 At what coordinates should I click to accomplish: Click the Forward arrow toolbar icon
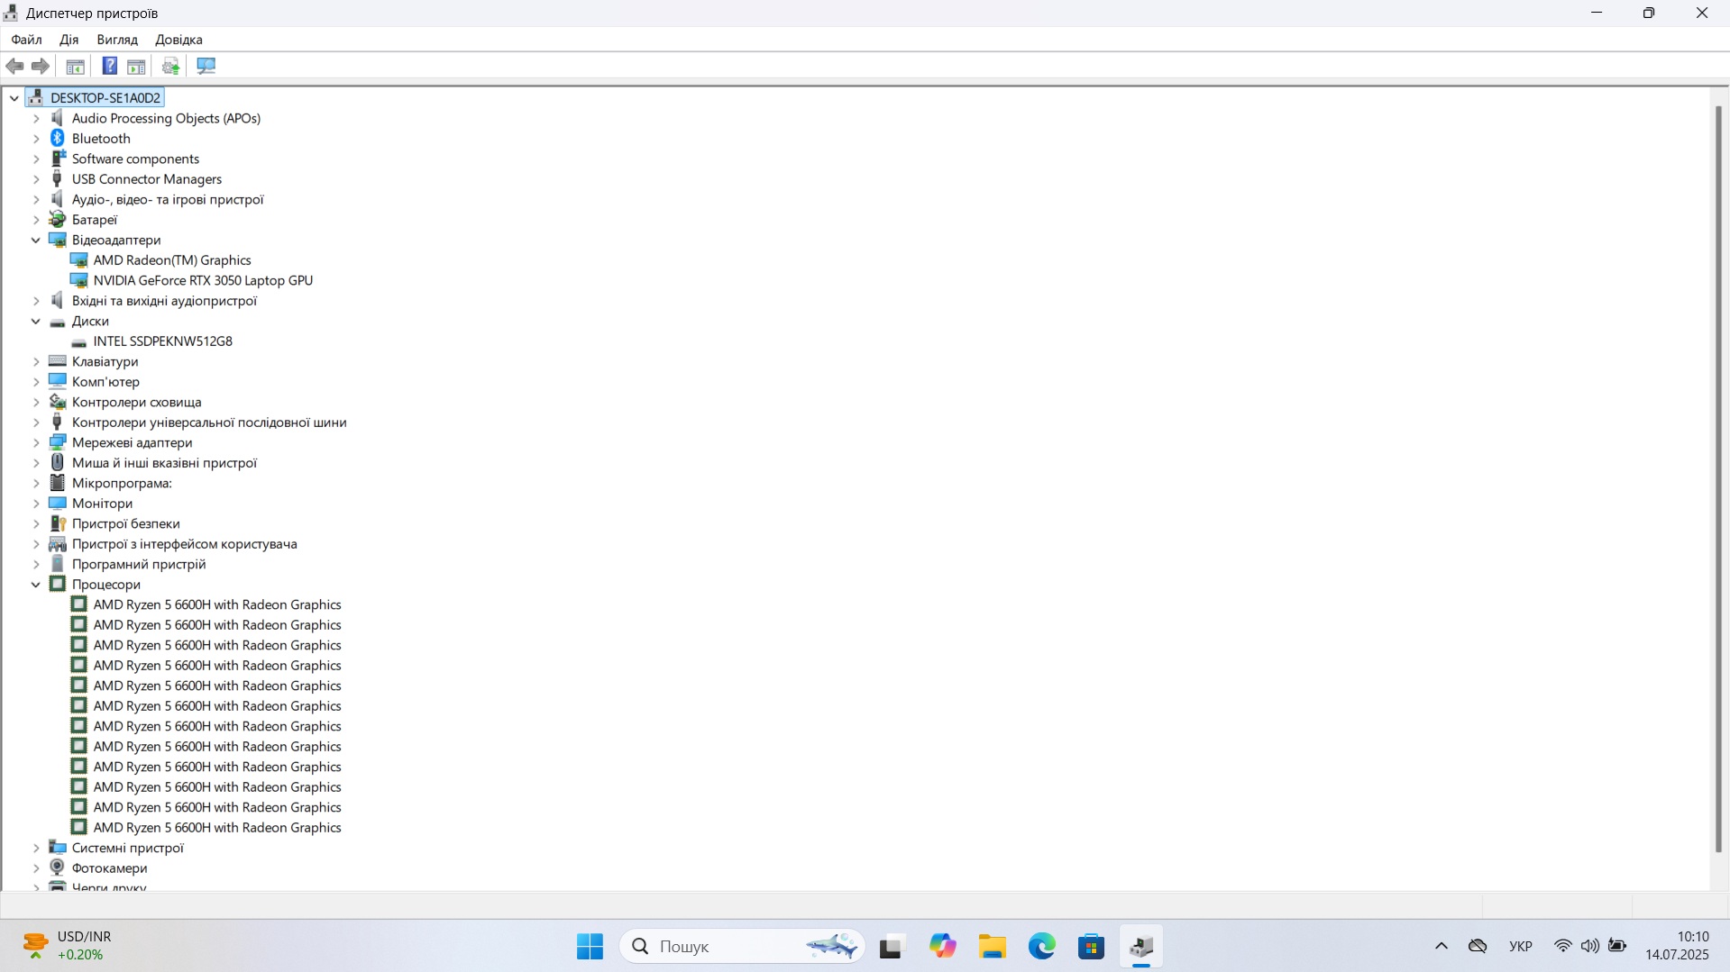click(41, 66)
